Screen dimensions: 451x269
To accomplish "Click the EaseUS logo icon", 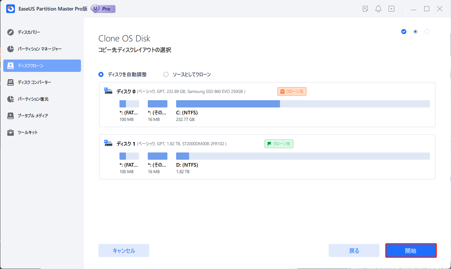I will tap(10, 8).
